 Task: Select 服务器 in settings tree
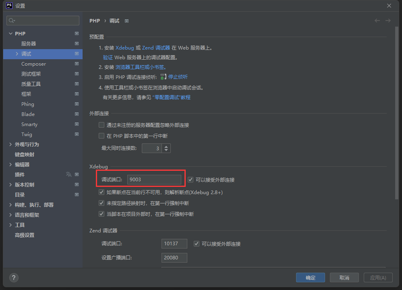pos(29,43)
